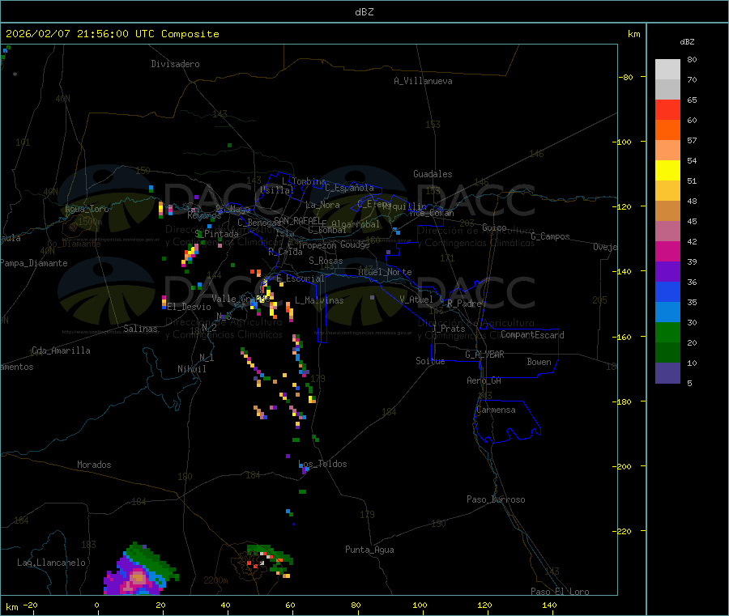Screen dimensions: 729x616
Task: Select the 'A_Villanueva' place label
Action: 423,81
